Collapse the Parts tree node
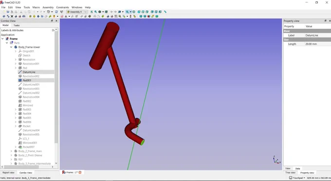 [x=7, y=43]
